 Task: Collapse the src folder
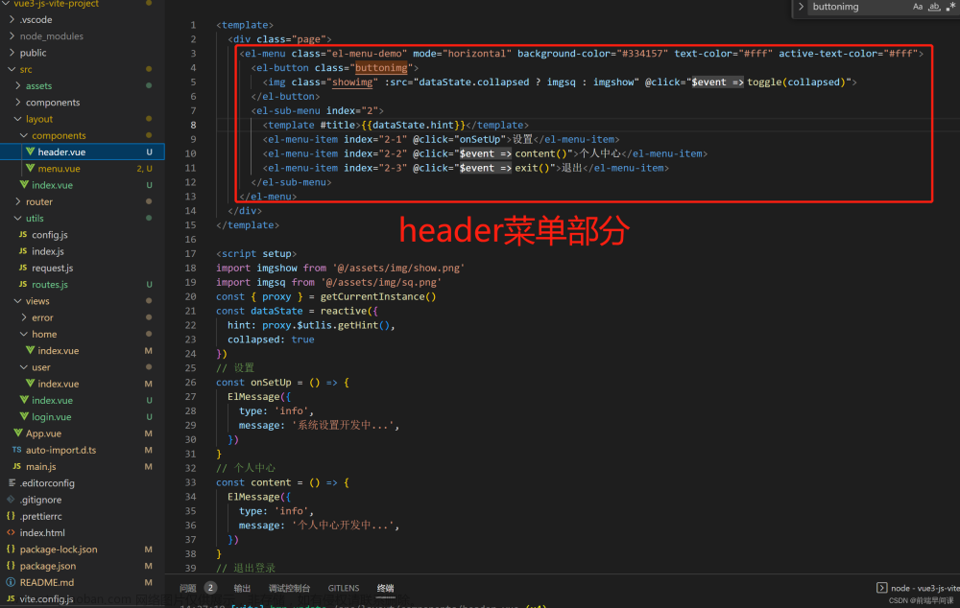click(12, 69)
